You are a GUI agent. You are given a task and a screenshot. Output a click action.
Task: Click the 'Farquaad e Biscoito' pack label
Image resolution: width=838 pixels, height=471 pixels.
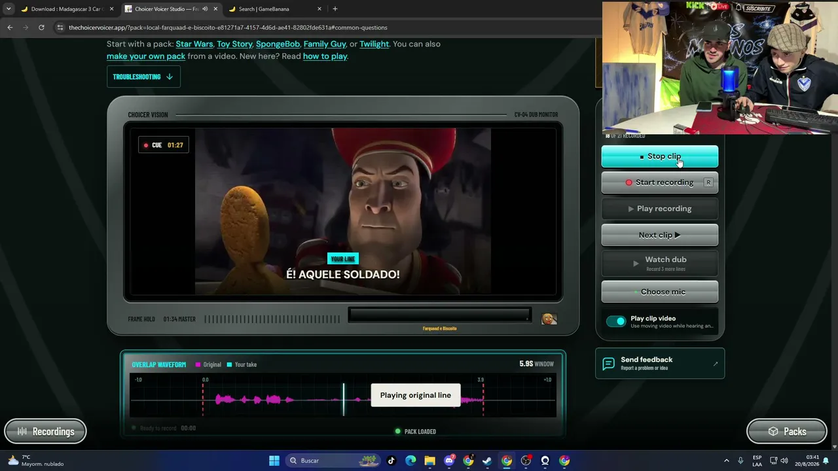(439, 328)
